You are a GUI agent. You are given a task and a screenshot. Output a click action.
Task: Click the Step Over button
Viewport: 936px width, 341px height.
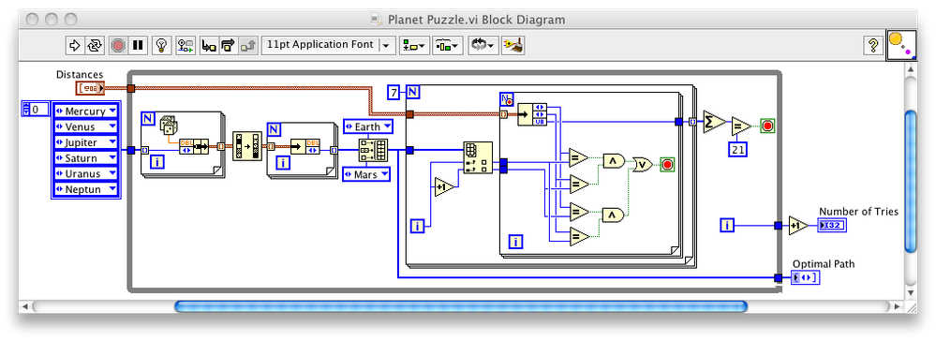pyautogui.click(x=229, y=45)
